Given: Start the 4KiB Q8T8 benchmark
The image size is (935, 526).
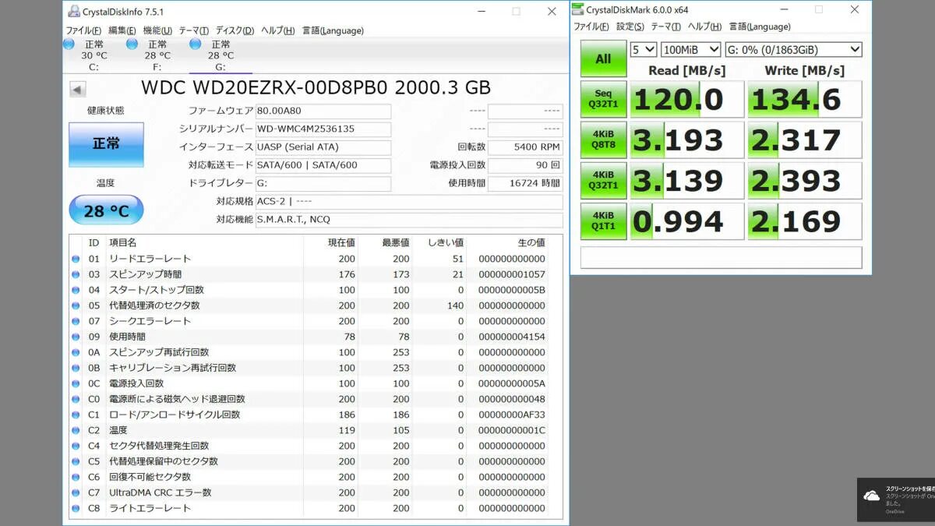Looking at the screenshot, I should [x=603, y=139].
